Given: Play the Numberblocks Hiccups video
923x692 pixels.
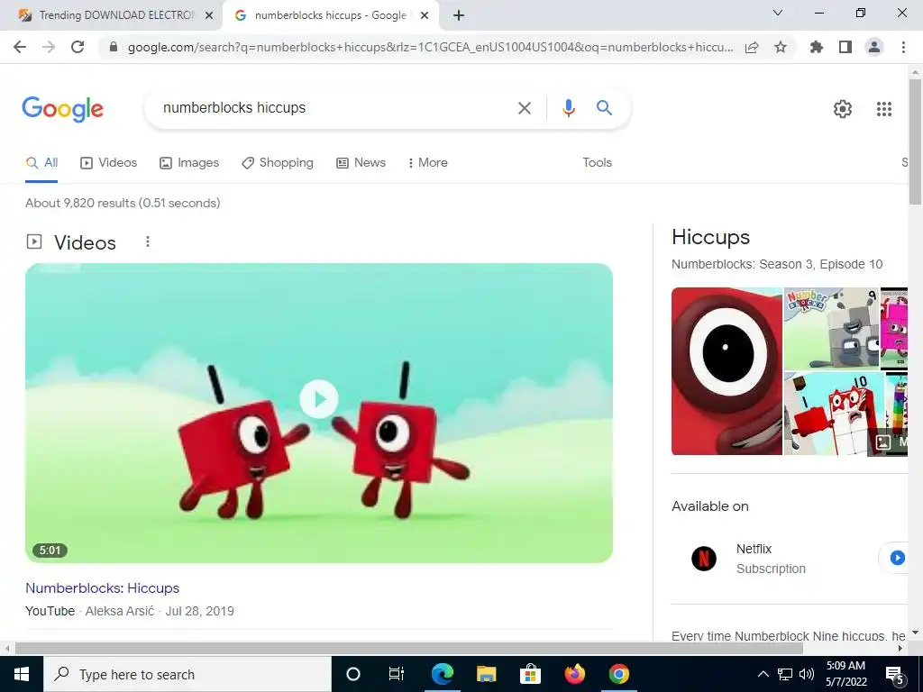Looking at the screenshot, I should pos(319,399).
